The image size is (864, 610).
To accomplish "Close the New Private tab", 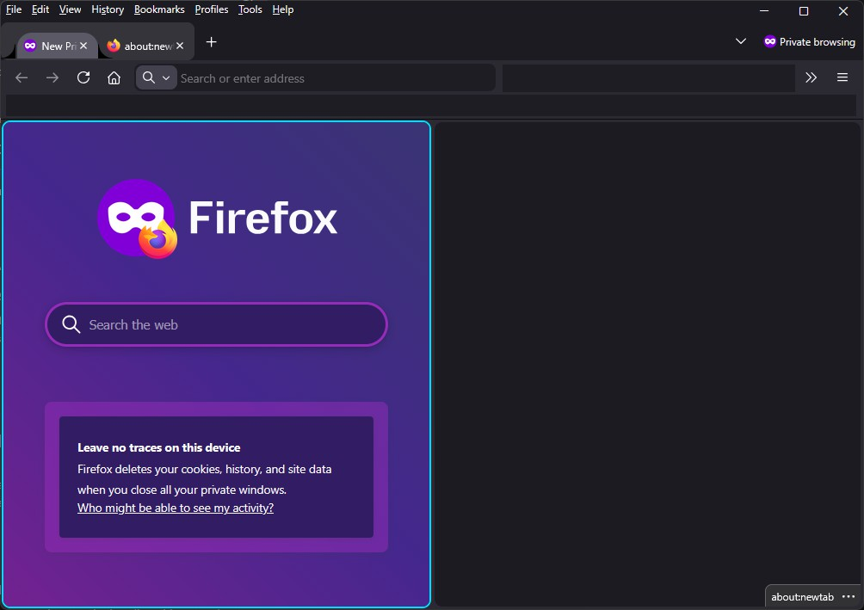I will coord(83,46).
